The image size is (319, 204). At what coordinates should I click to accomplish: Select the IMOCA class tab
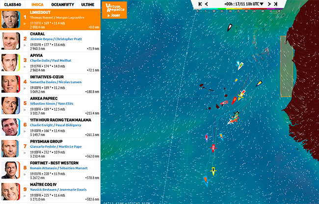37,4
